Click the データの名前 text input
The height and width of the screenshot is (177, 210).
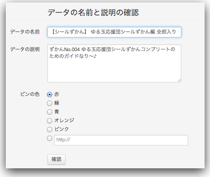(114, 32)
